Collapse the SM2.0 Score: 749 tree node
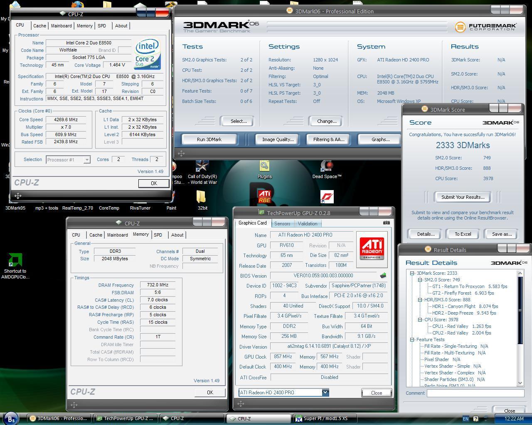 point(420,280)
